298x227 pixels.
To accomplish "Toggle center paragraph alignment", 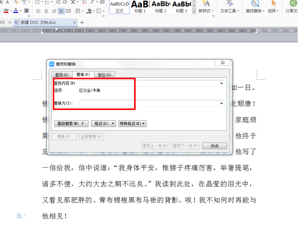I will coord(46,10).
